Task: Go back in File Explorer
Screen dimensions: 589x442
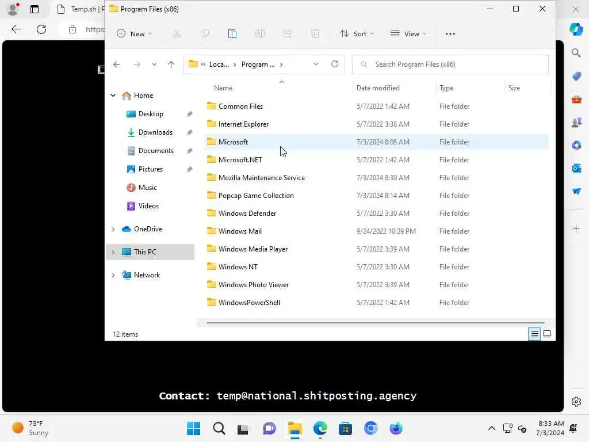Action: pos(117,64)
